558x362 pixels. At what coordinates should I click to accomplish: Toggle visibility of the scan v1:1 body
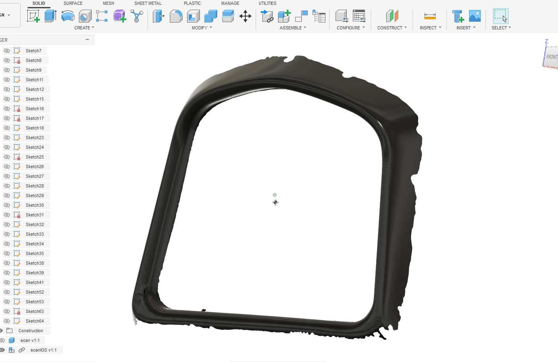point(2,340)
